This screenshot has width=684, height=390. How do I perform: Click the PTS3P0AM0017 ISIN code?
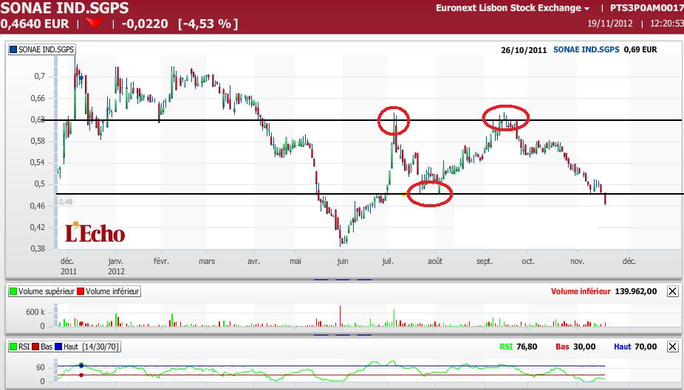646,8
